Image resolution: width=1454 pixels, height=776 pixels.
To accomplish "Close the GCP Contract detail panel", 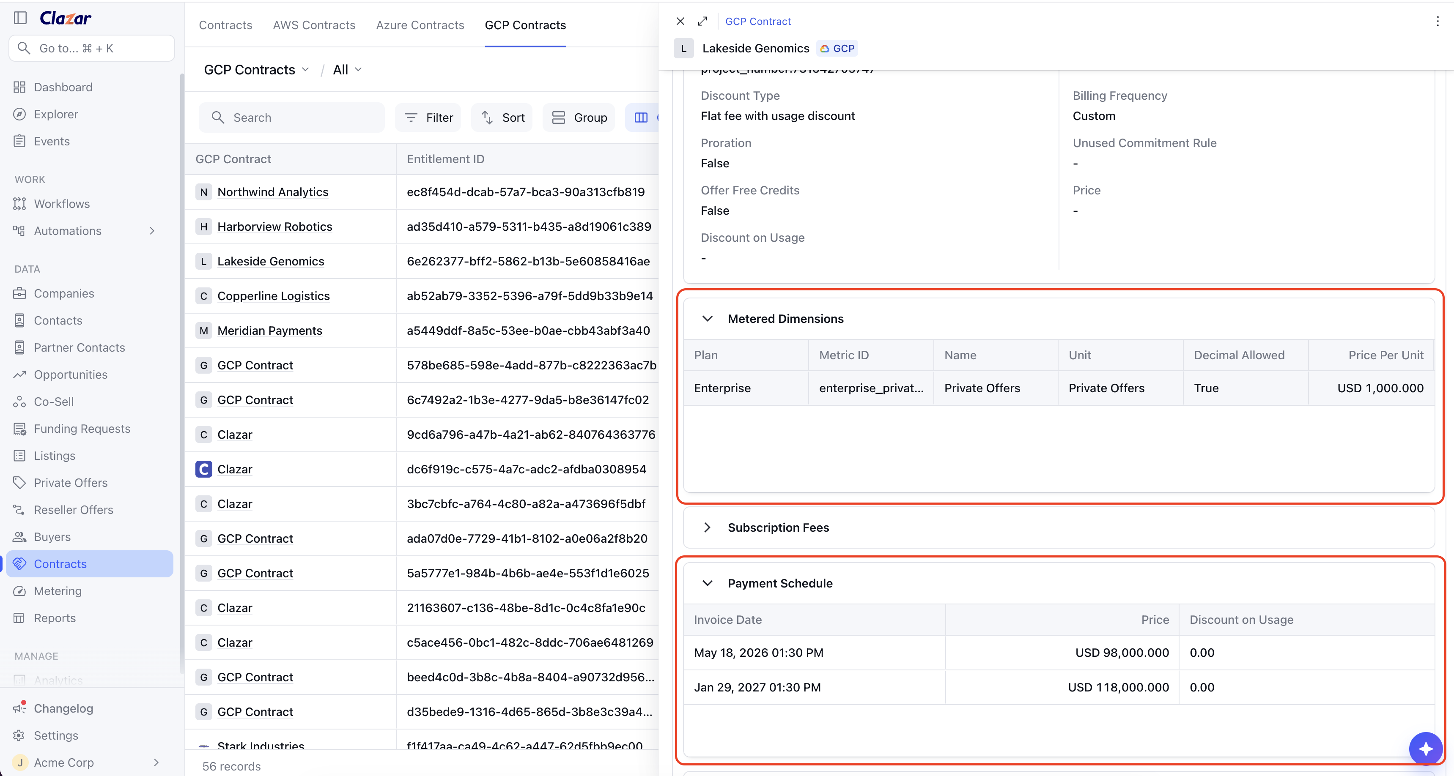I will pos(680,22).
